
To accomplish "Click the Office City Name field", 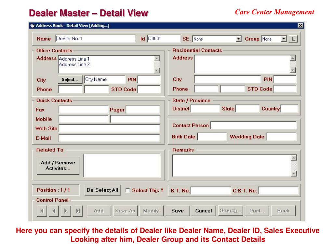I will (105, 80).
